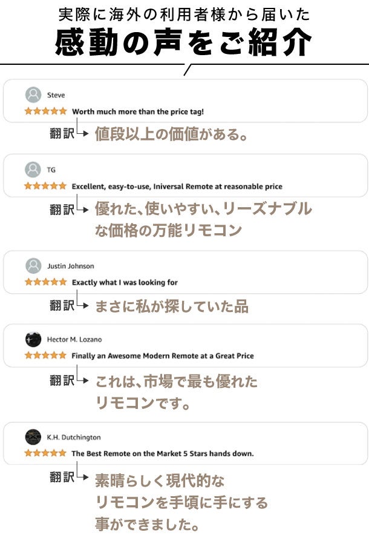Click the reviewer name Justin Johnson
Viewport: 369px width, 541px height.
70,266
